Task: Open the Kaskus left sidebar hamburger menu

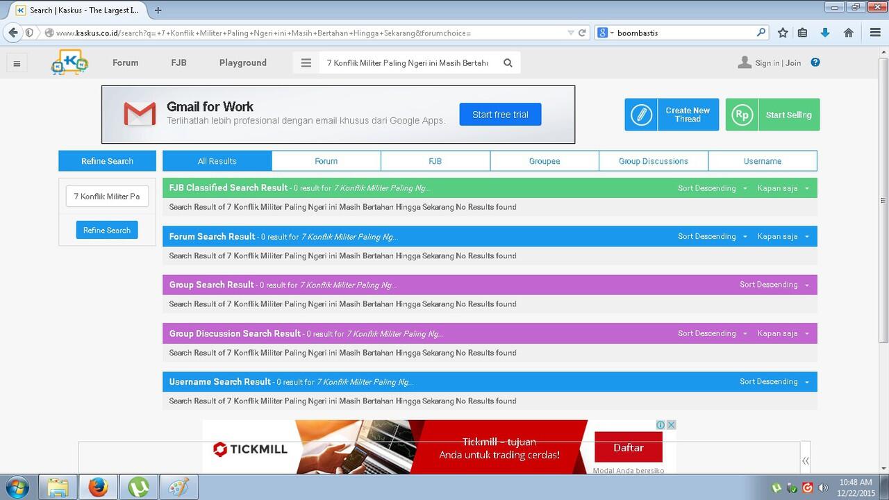Action: point(17,63)
